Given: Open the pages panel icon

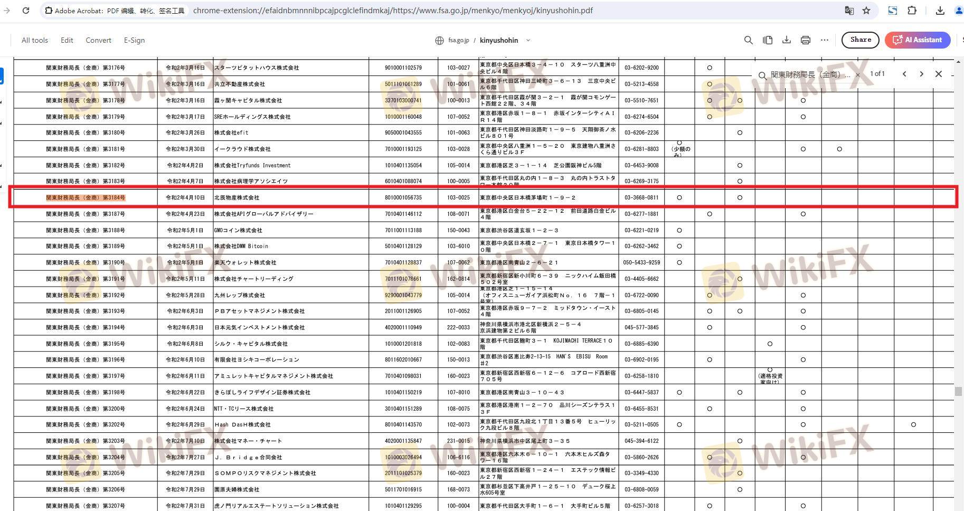Looking at the screenshot, I should click(768, 40).
